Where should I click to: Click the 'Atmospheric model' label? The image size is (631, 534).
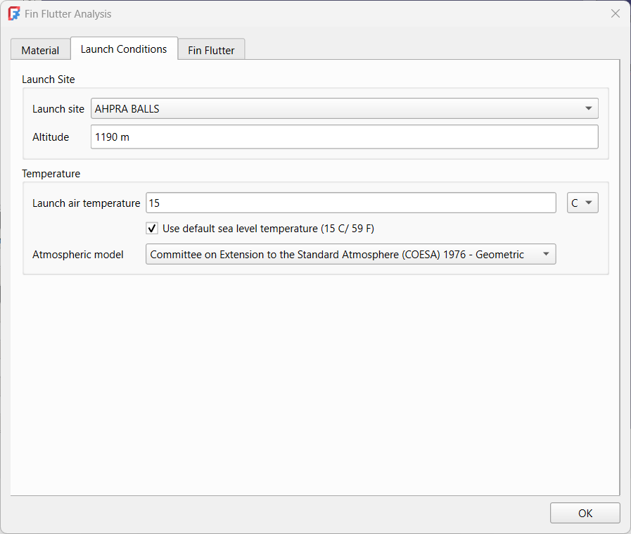(78, 255)
